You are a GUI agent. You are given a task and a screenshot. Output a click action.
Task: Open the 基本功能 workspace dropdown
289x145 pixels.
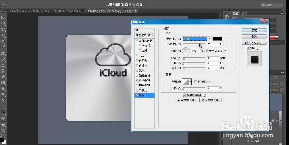272,5
